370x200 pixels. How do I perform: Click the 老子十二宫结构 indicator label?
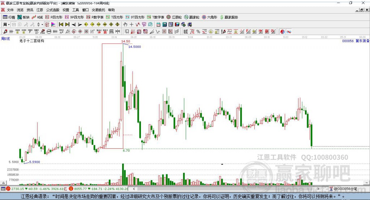pos(32,41)
